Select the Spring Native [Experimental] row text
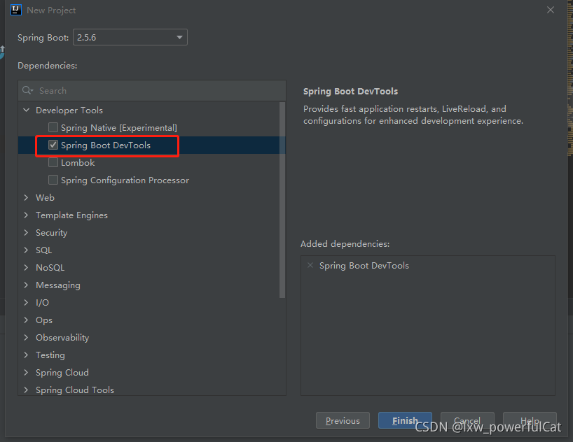Screen dimensions: 573x442 (119, 128)
